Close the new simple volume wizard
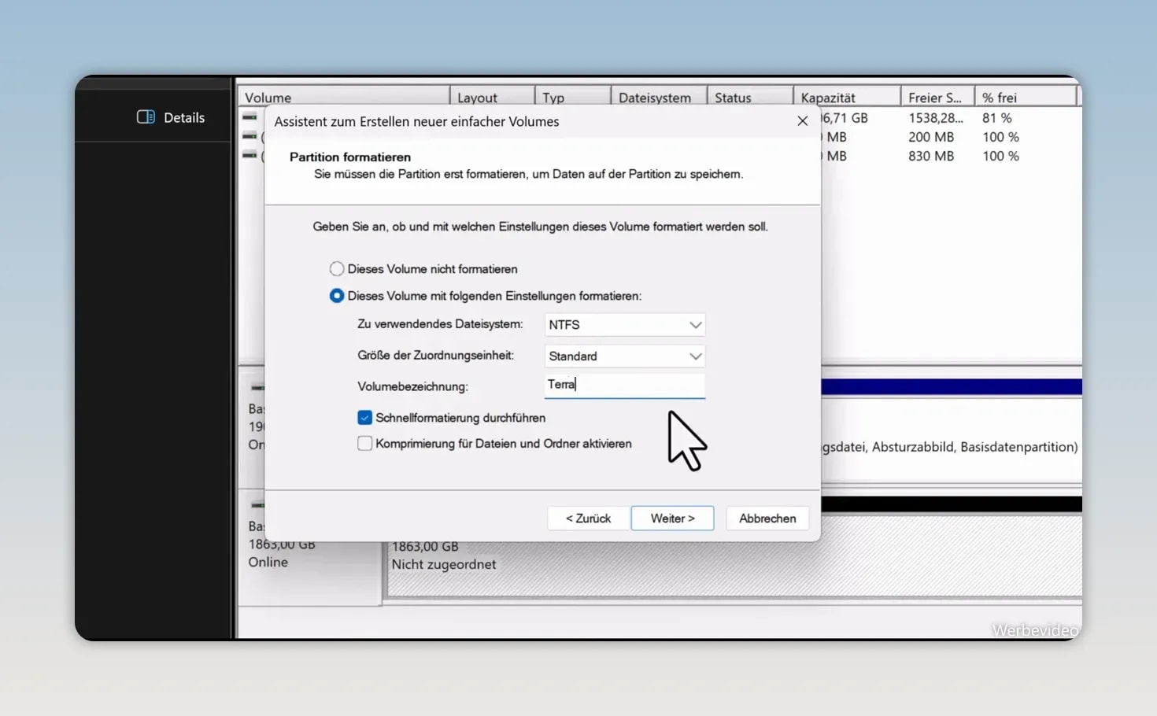Viewport: 1157px width, 716px height. tap(802, 121)
